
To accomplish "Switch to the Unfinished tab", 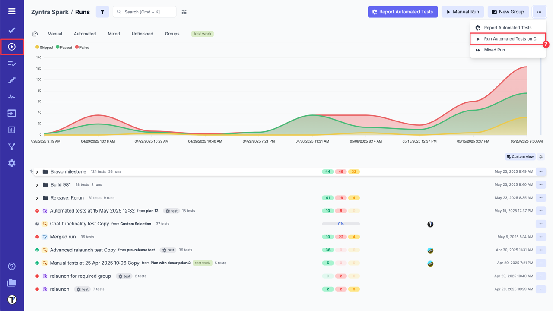I will [x=142, y=34].
